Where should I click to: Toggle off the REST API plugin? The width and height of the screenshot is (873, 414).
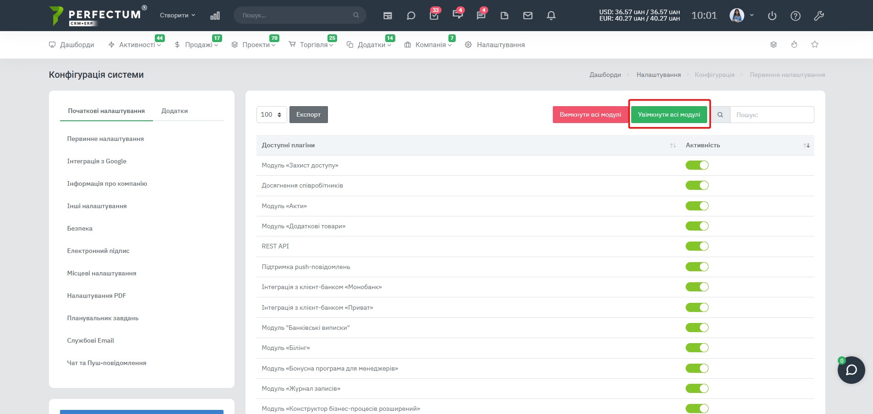tap(697, 246)
